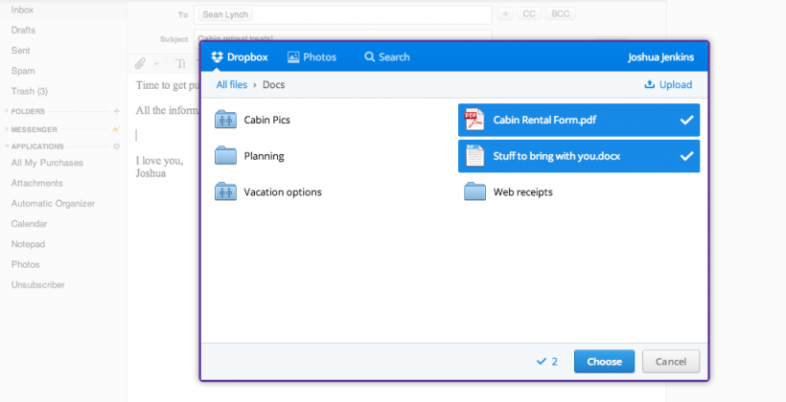Open Search in Dropbox chooser
The image size is (786, 402).
pyautogui.click(x=387, y=57)
